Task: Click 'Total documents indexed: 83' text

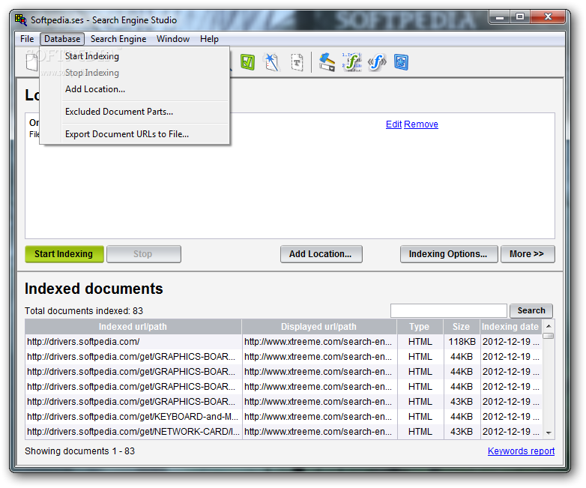Action: (84, 311)
